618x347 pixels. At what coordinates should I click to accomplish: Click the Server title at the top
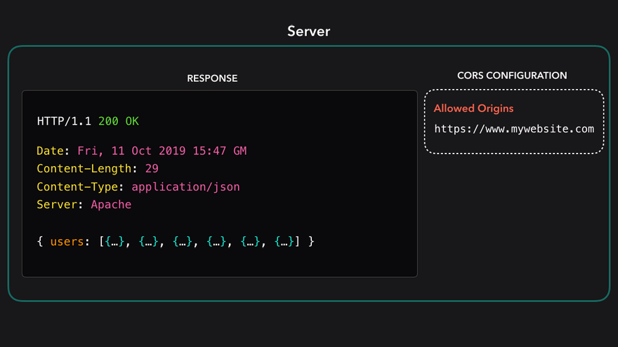pyautogui.click(x=308, y=32)
